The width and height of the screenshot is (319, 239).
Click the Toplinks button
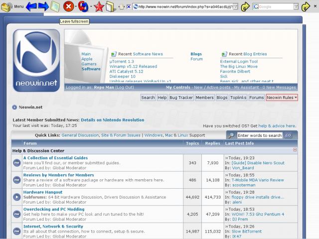pos(238,98)
